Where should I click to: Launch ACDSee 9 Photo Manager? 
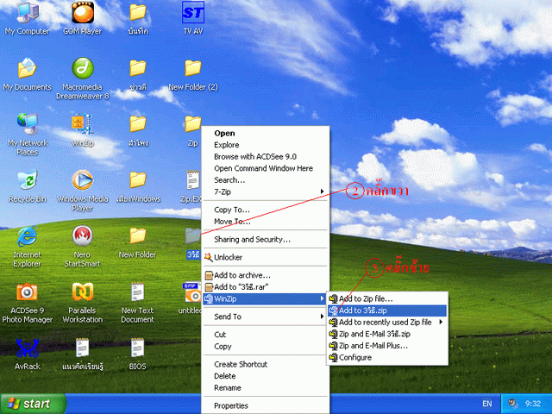click(27, 302)
